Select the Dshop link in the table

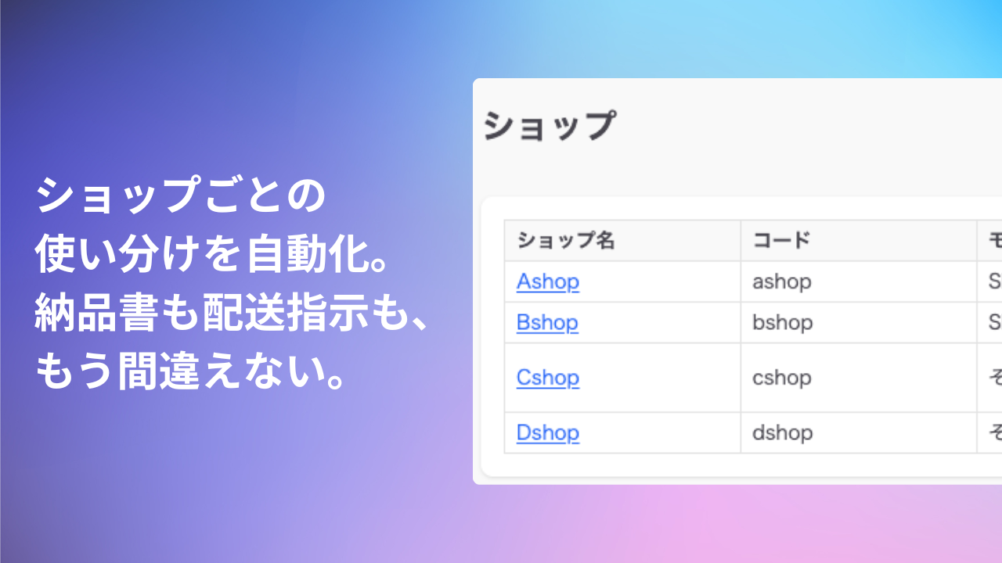tap(548, 432)
